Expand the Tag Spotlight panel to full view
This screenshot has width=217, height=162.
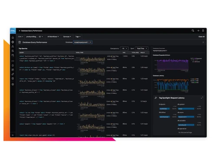tap(202, 98)
